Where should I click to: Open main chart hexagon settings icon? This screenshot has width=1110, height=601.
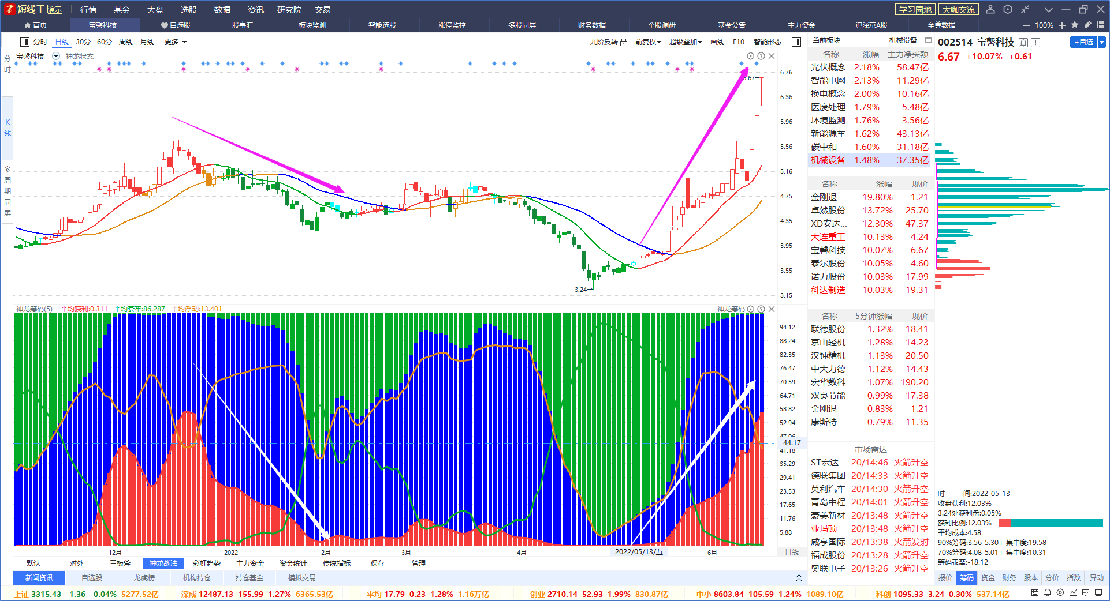coord(751,56)
